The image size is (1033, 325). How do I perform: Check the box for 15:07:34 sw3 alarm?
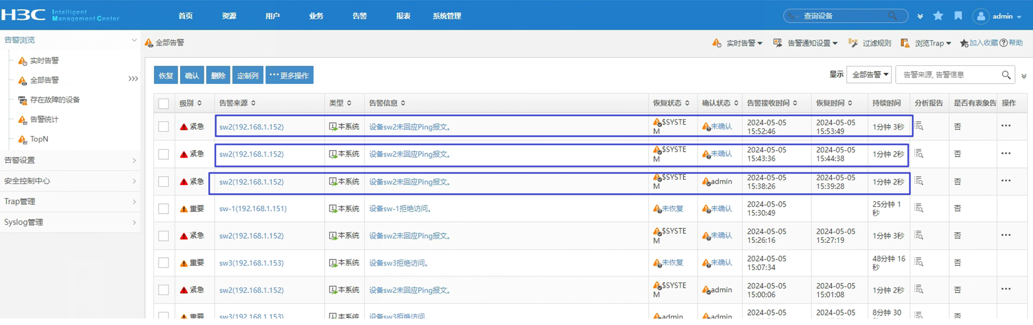point(163,263)
